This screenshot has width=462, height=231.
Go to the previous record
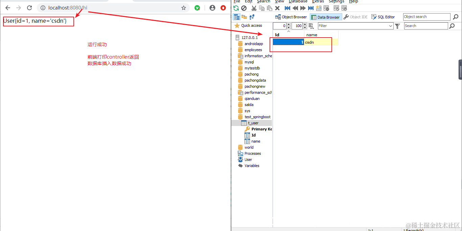coord(295,8)
